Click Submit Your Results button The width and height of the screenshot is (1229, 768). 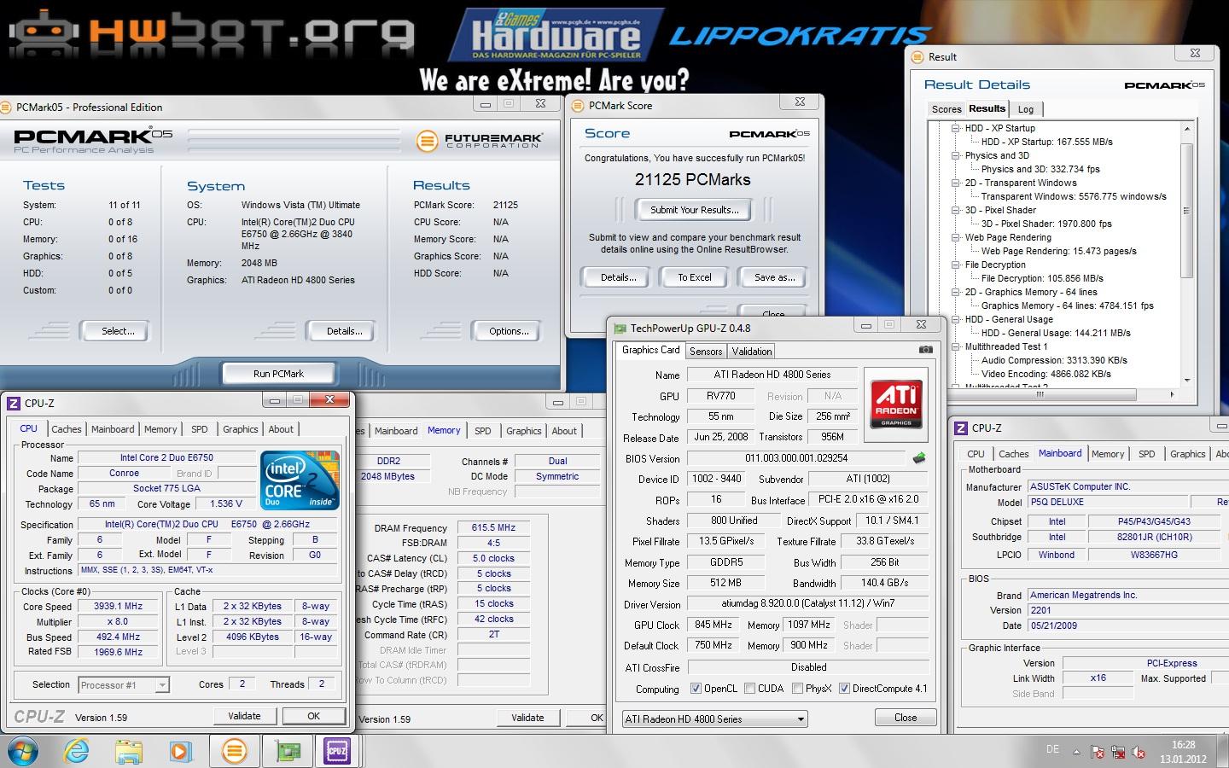point(695,210)
